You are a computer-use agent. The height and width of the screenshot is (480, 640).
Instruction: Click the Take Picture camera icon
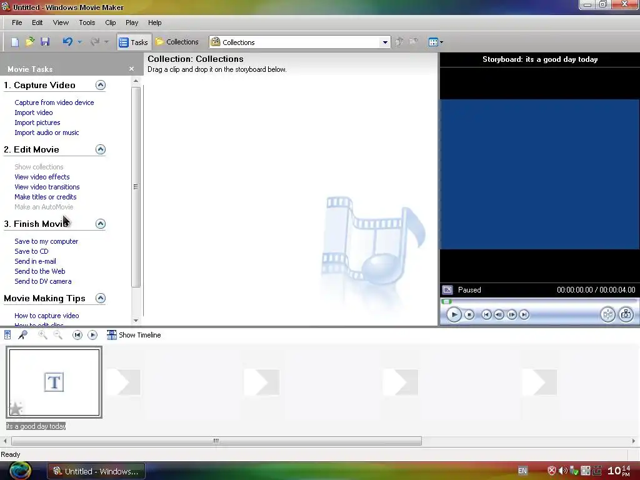pos(626,314)
